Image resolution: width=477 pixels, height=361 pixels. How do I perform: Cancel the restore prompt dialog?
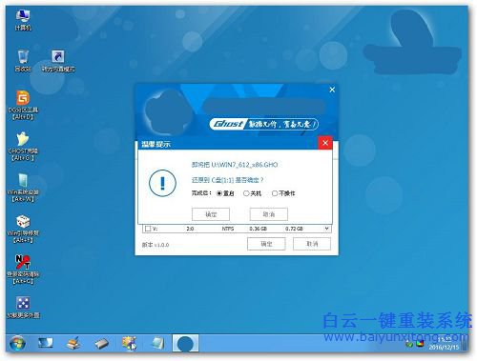pos(269,214)
